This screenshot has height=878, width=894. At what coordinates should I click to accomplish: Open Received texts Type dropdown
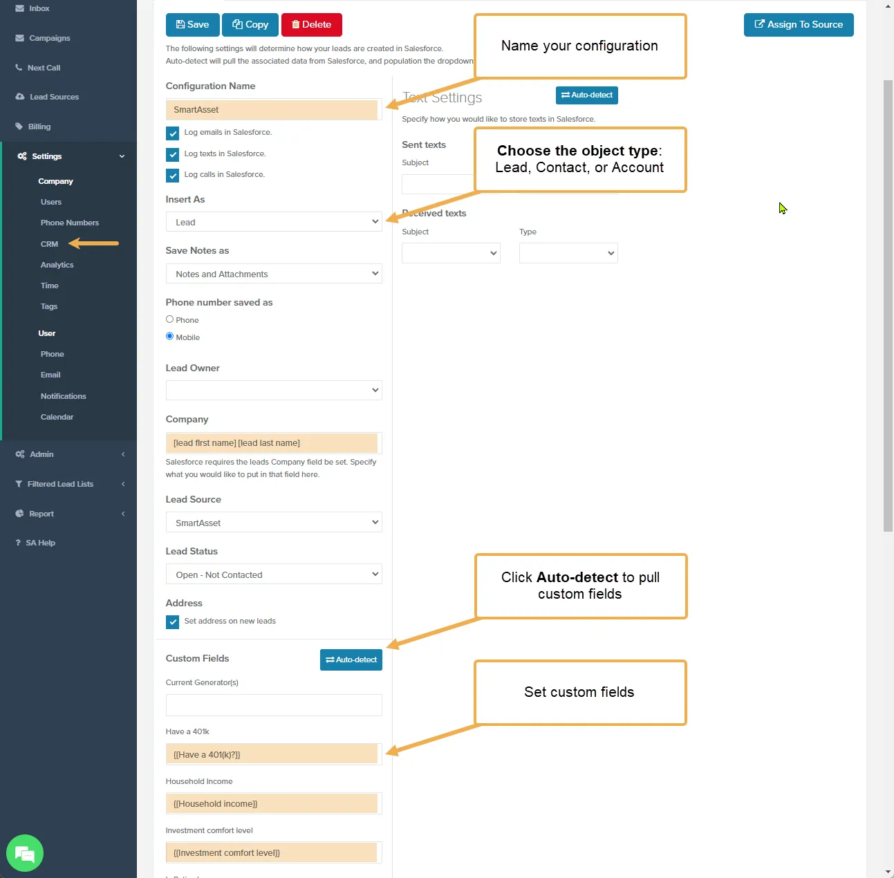(568, 253)
